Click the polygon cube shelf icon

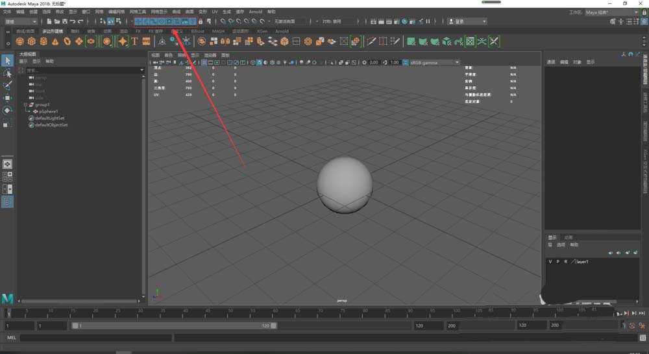pyautogui.click(x=32, y=41)
